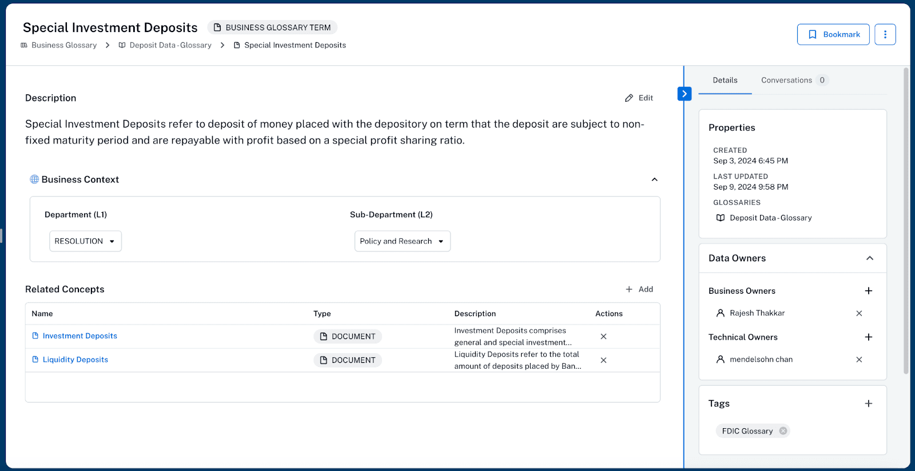Add a new tag
This screenshot has height=471, width=915.
868,404
